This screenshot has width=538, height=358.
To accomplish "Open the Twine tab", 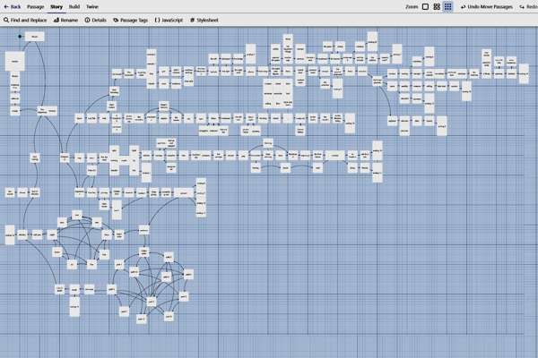I will [x=91, y=6].
